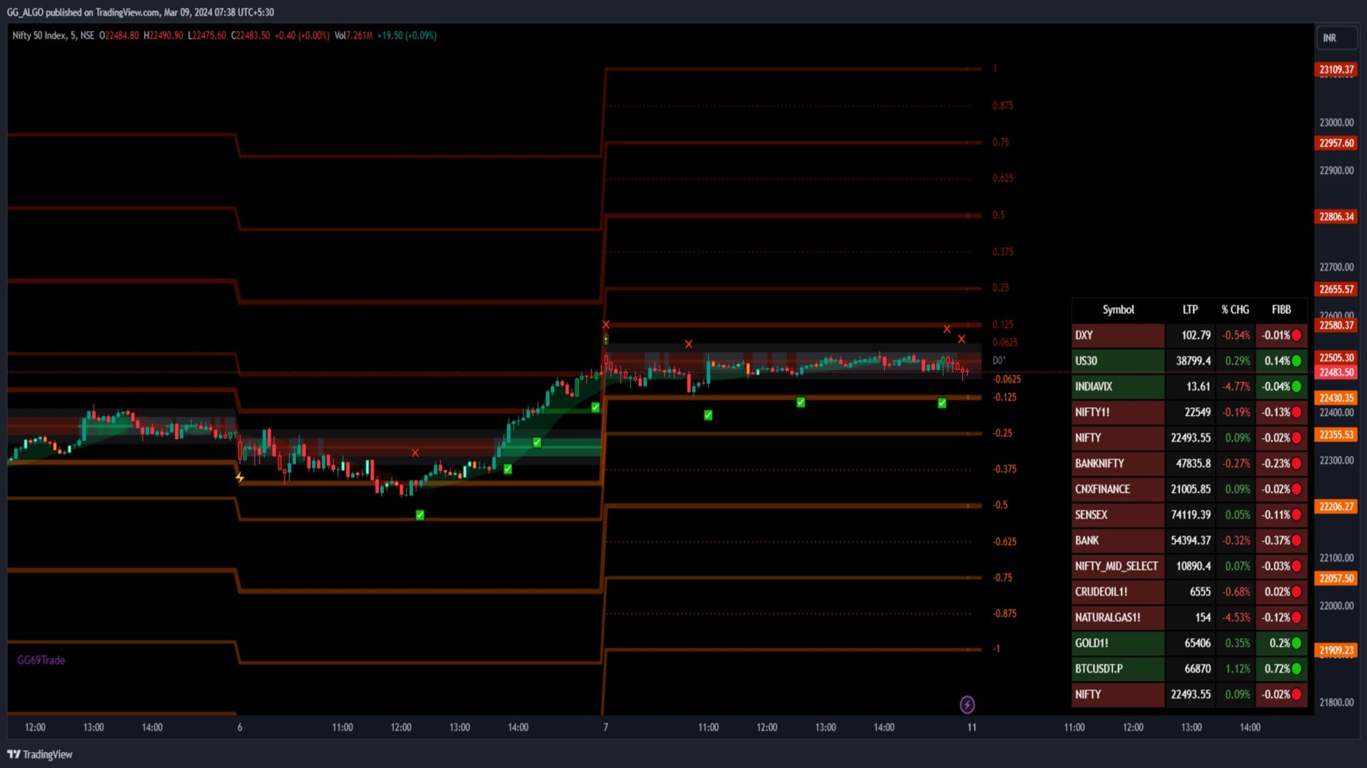Viewport: 1367px width, 768px height.
Task: Select the LTP column header
Action: tap(1190, 310)
